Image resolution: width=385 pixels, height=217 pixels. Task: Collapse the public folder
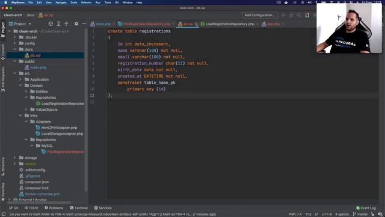pos(14,61)
